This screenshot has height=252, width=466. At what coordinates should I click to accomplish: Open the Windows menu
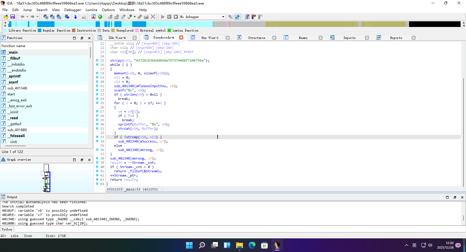coord(127,10)
